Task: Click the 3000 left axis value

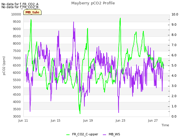Action: click(x=17, y=116)
